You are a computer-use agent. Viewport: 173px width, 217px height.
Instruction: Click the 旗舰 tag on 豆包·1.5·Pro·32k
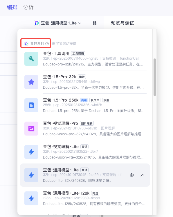click(82, 77)
